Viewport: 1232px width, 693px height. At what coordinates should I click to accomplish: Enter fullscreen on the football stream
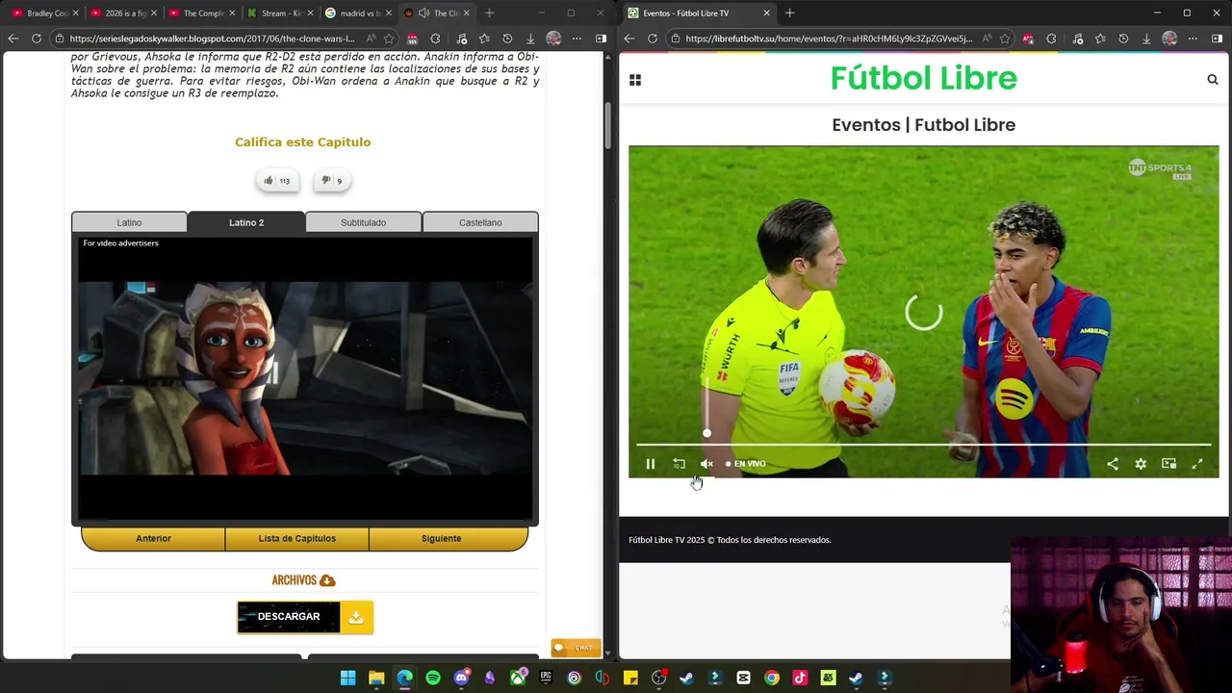[1197, 464]
